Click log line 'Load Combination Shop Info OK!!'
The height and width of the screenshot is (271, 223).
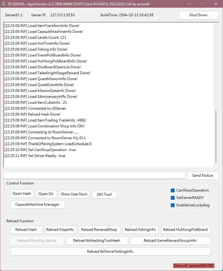[45, 126]
